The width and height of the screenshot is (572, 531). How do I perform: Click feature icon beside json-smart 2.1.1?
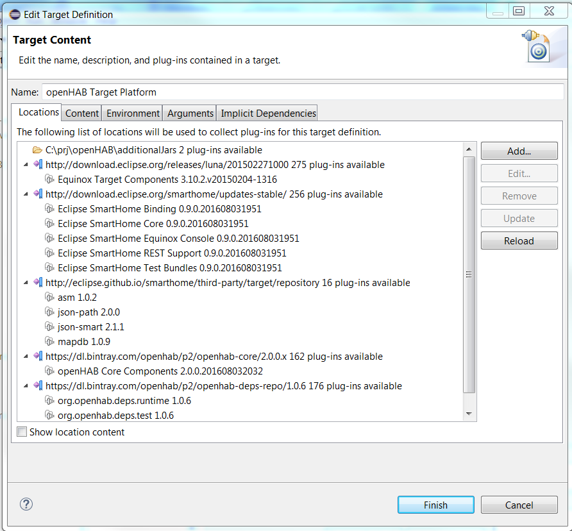pyautogui.click(x=49, y=326)
